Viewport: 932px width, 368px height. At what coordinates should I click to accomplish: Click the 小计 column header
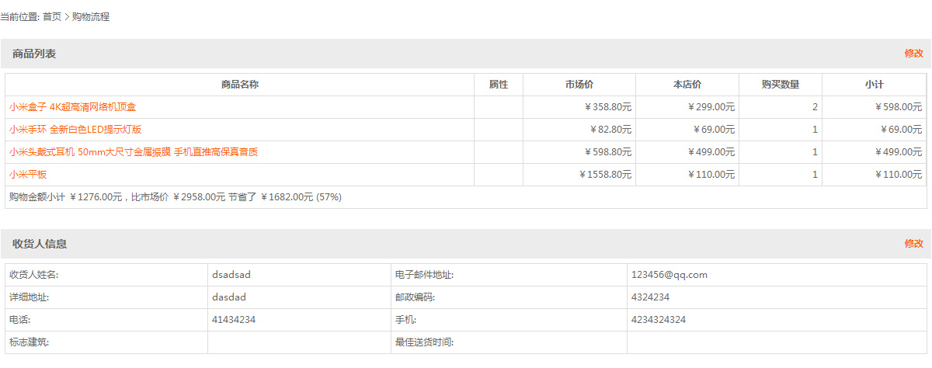[x=874, y=85]
